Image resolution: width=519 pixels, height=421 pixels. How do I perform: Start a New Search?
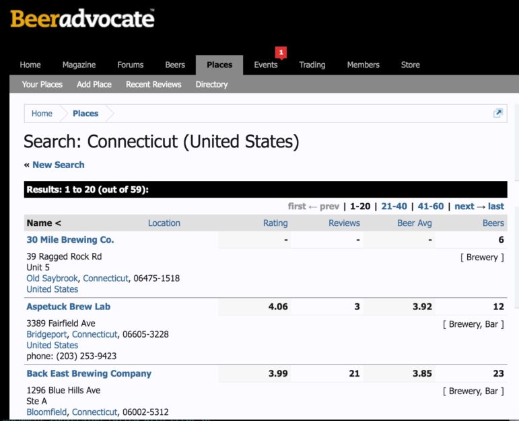59,165
